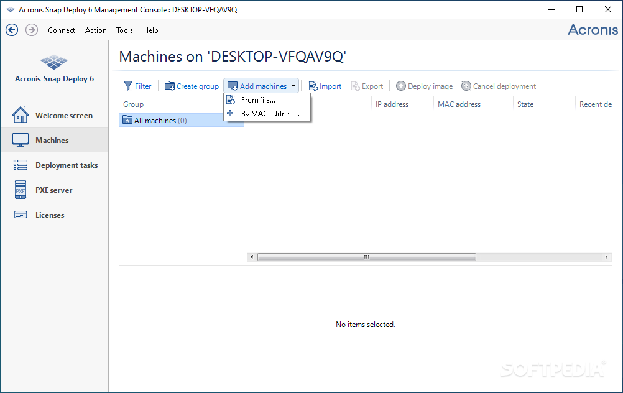Viewport: 623px width, 393px height.
Task: Click the Export icon in toolbar
Action: [x=355, y=86]
